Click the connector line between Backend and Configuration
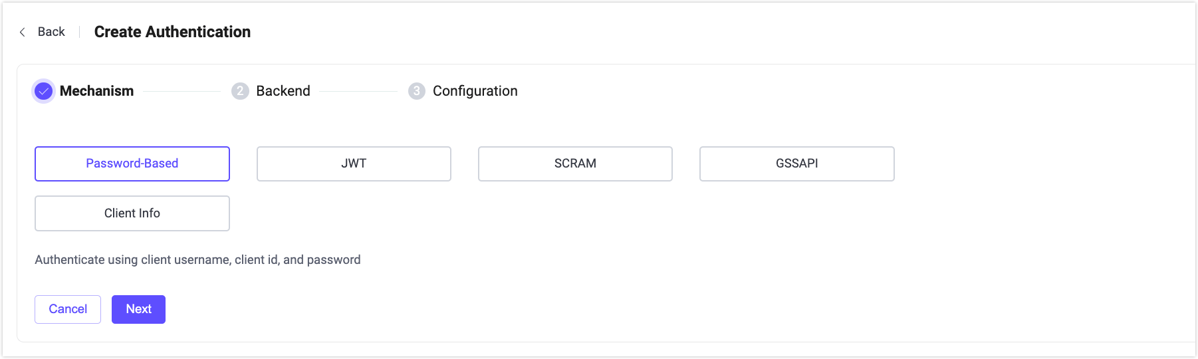1198x359 pixels. pyautogui.click(x=358, y=91)
